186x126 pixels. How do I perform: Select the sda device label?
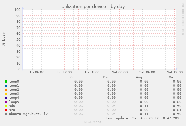click(12, 106)
